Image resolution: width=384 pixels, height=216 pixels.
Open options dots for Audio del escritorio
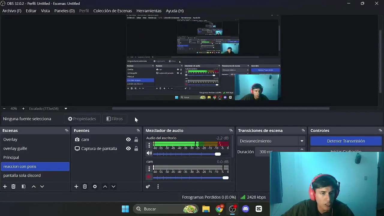pos(149,145)
